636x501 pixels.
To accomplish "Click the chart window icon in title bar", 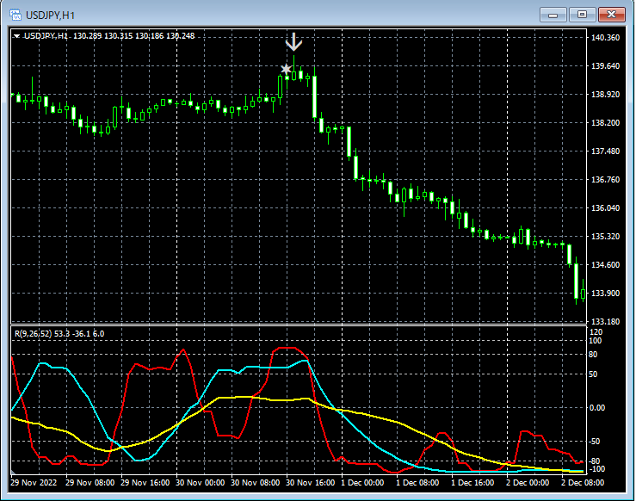I will coord(15,15).
